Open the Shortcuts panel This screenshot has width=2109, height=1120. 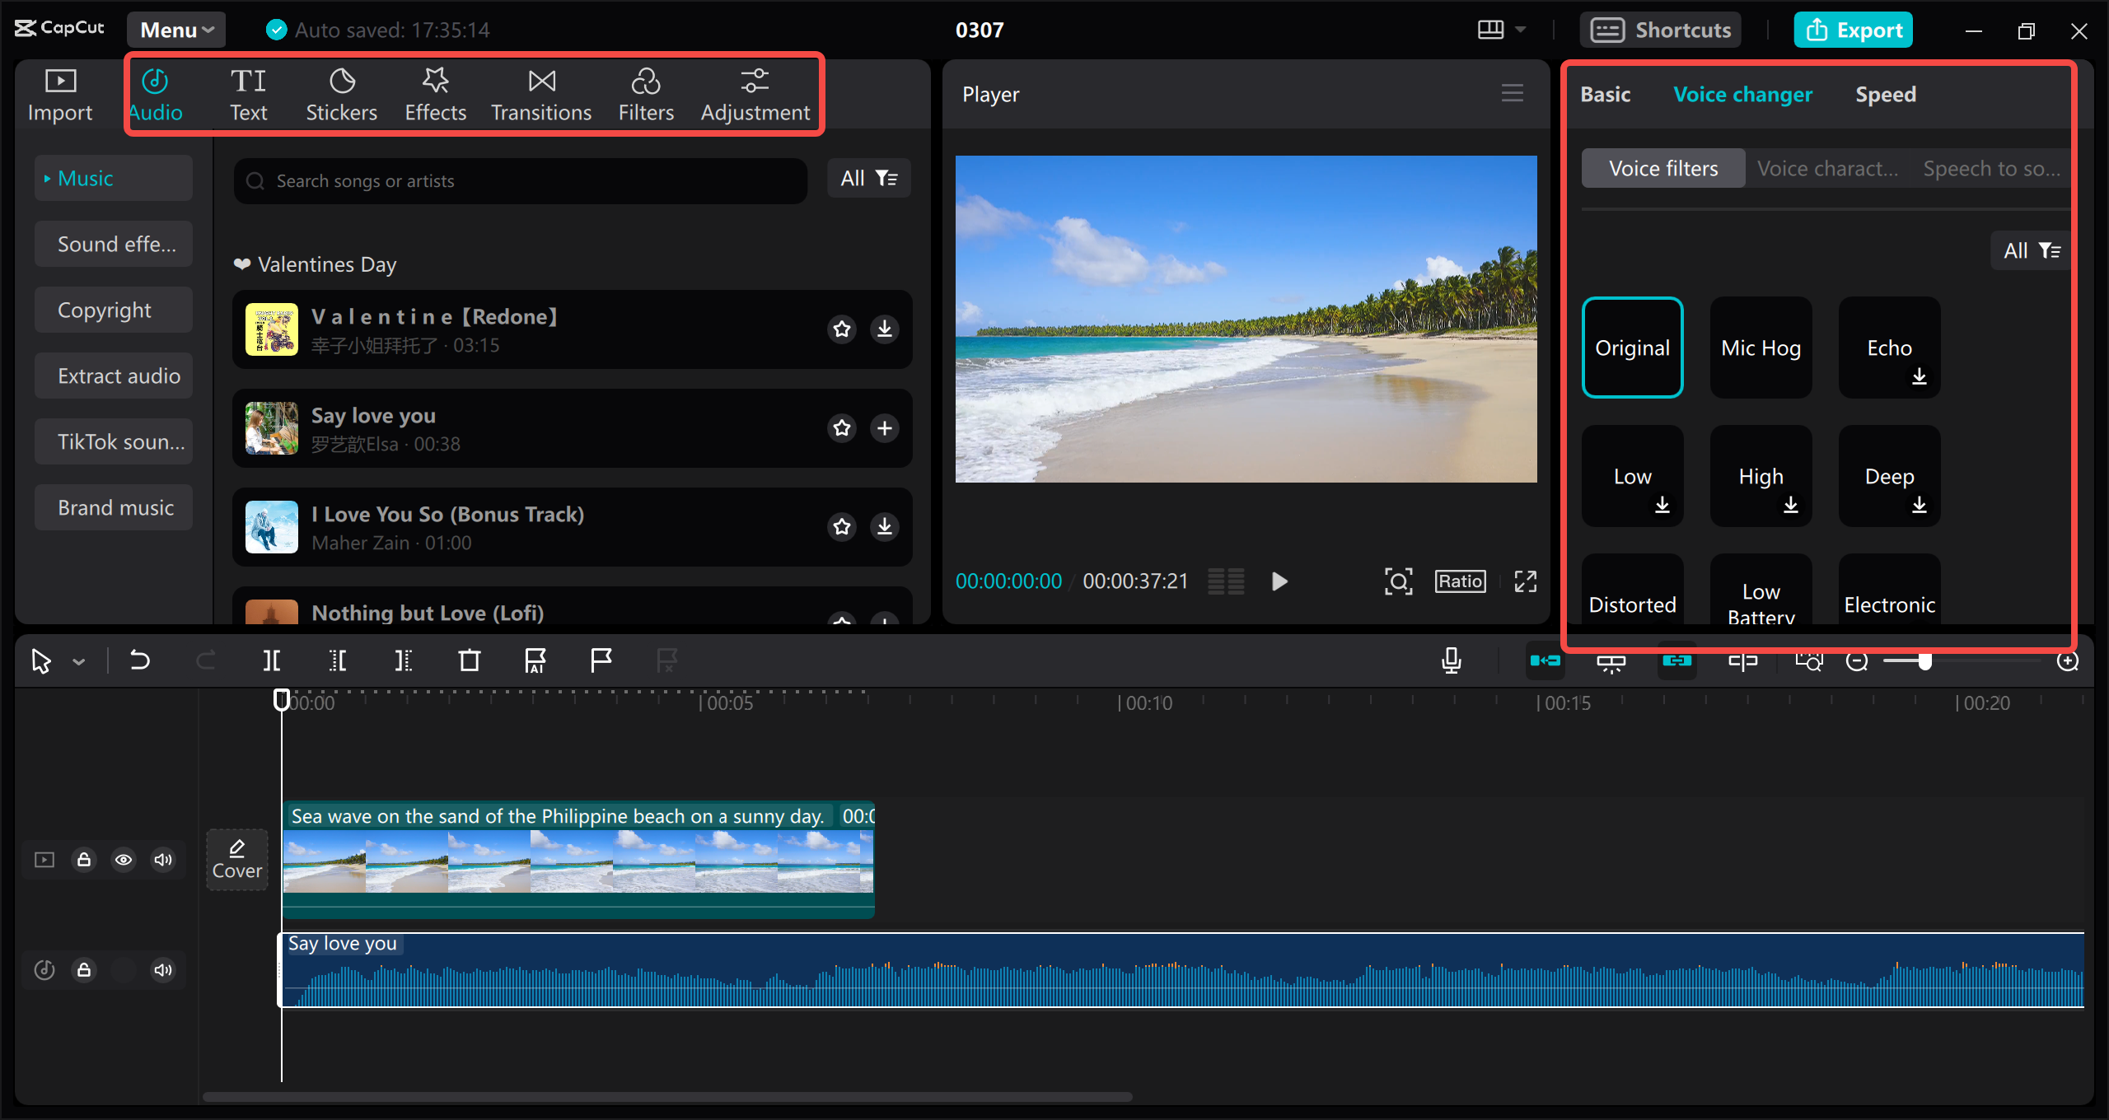point(1660,29)
